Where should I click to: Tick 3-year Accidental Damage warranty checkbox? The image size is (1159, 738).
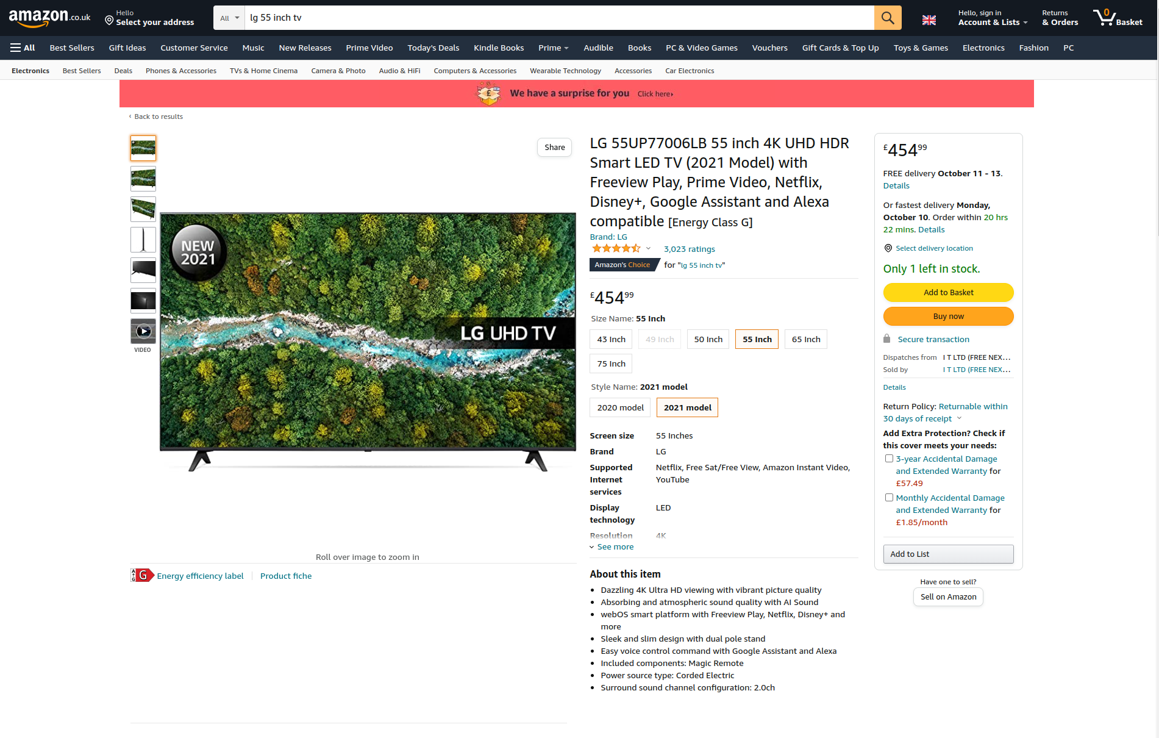889,459
